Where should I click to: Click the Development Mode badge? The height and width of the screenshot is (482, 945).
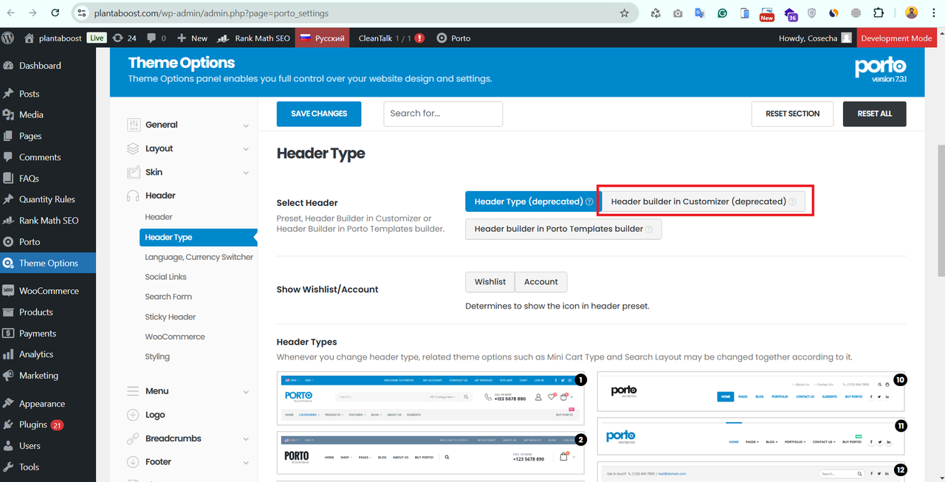[x=896, y=38]
